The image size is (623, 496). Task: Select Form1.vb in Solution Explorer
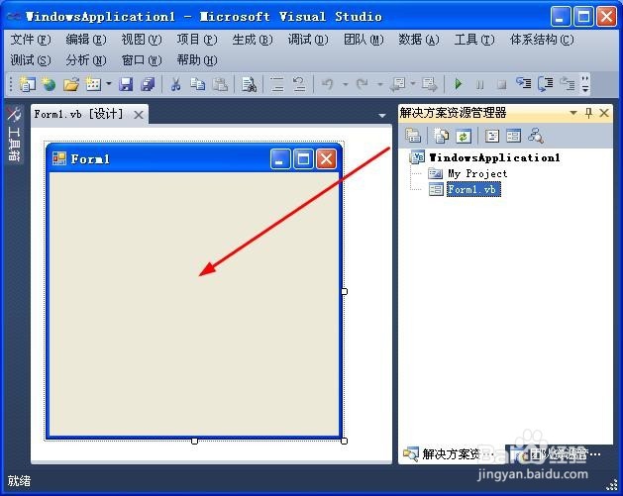pyautogui.click(x=473, y=189)
